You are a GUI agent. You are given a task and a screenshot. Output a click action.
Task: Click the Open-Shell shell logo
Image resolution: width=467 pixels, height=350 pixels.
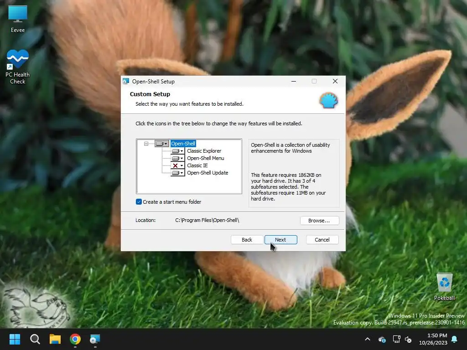(329, 100)
